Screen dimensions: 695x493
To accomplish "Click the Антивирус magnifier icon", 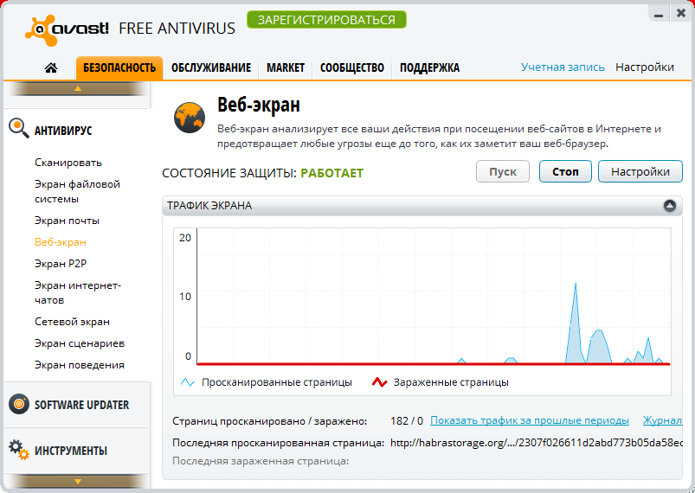I will point(19,128).
